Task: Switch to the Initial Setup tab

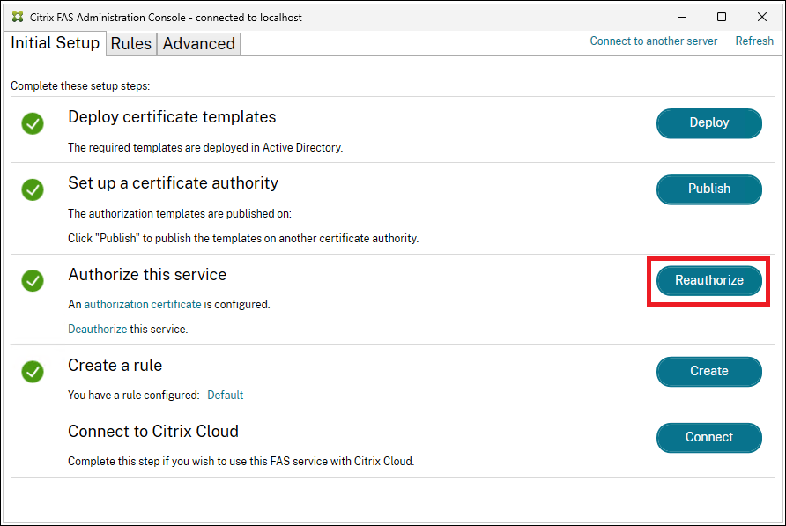Action: 55,43
